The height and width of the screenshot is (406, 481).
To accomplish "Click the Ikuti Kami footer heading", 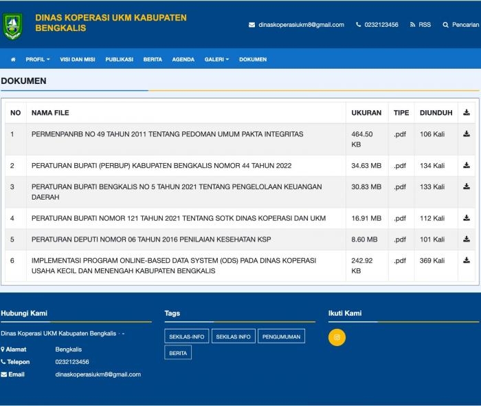I will (345, 313).
